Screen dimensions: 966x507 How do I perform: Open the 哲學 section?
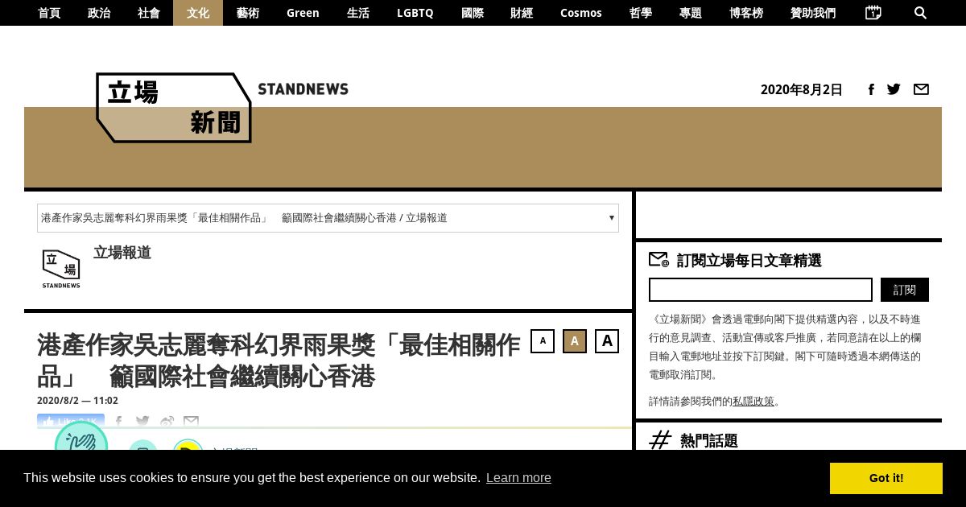(x=641, y=13)
